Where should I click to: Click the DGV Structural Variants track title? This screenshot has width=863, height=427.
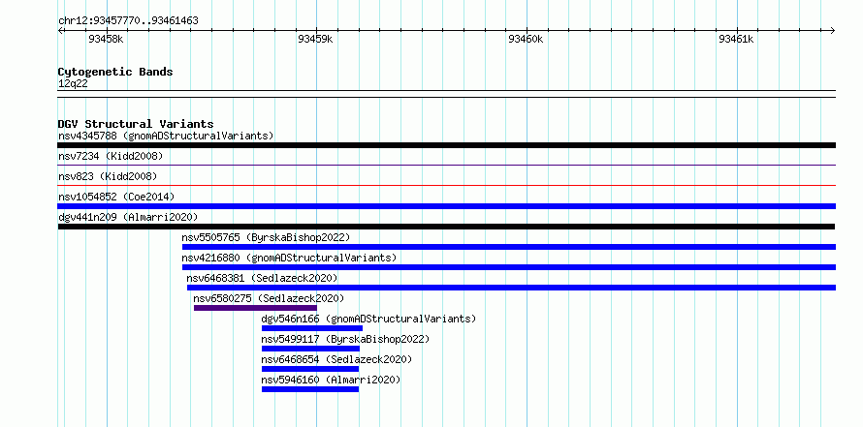[136, 124]
